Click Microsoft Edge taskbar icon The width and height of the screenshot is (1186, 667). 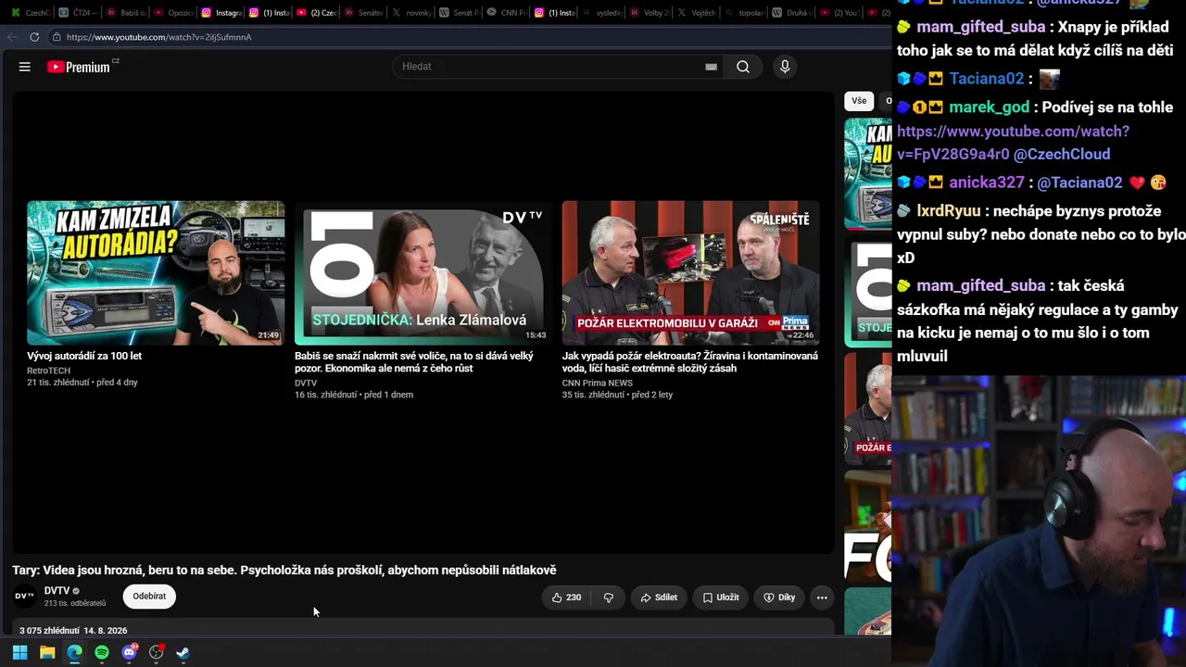pyautogui.click(x=74, y=652)
